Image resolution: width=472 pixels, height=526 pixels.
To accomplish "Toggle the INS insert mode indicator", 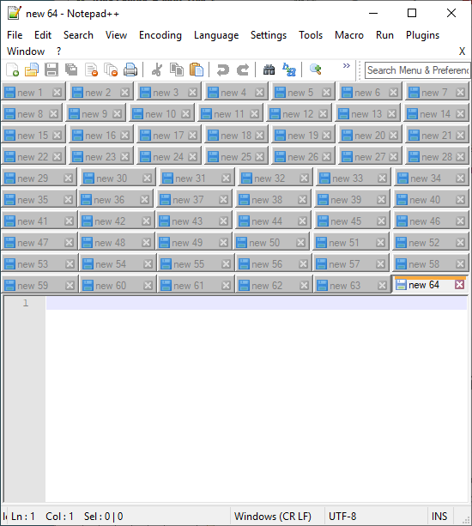I will 439,516.
